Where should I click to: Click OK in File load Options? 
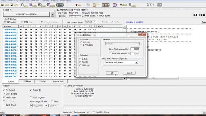click(x=112, y=73)
